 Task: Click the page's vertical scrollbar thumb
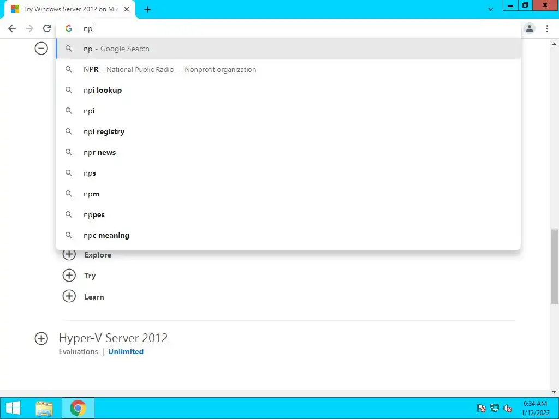(x=554, y=266)
